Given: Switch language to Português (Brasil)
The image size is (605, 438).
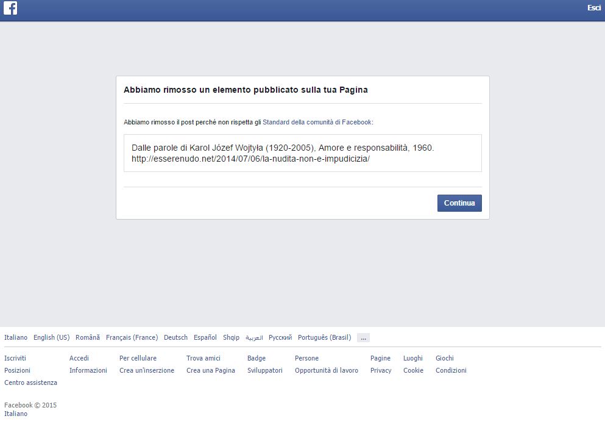Looking at the screenshot, I should tap(325, 337).
